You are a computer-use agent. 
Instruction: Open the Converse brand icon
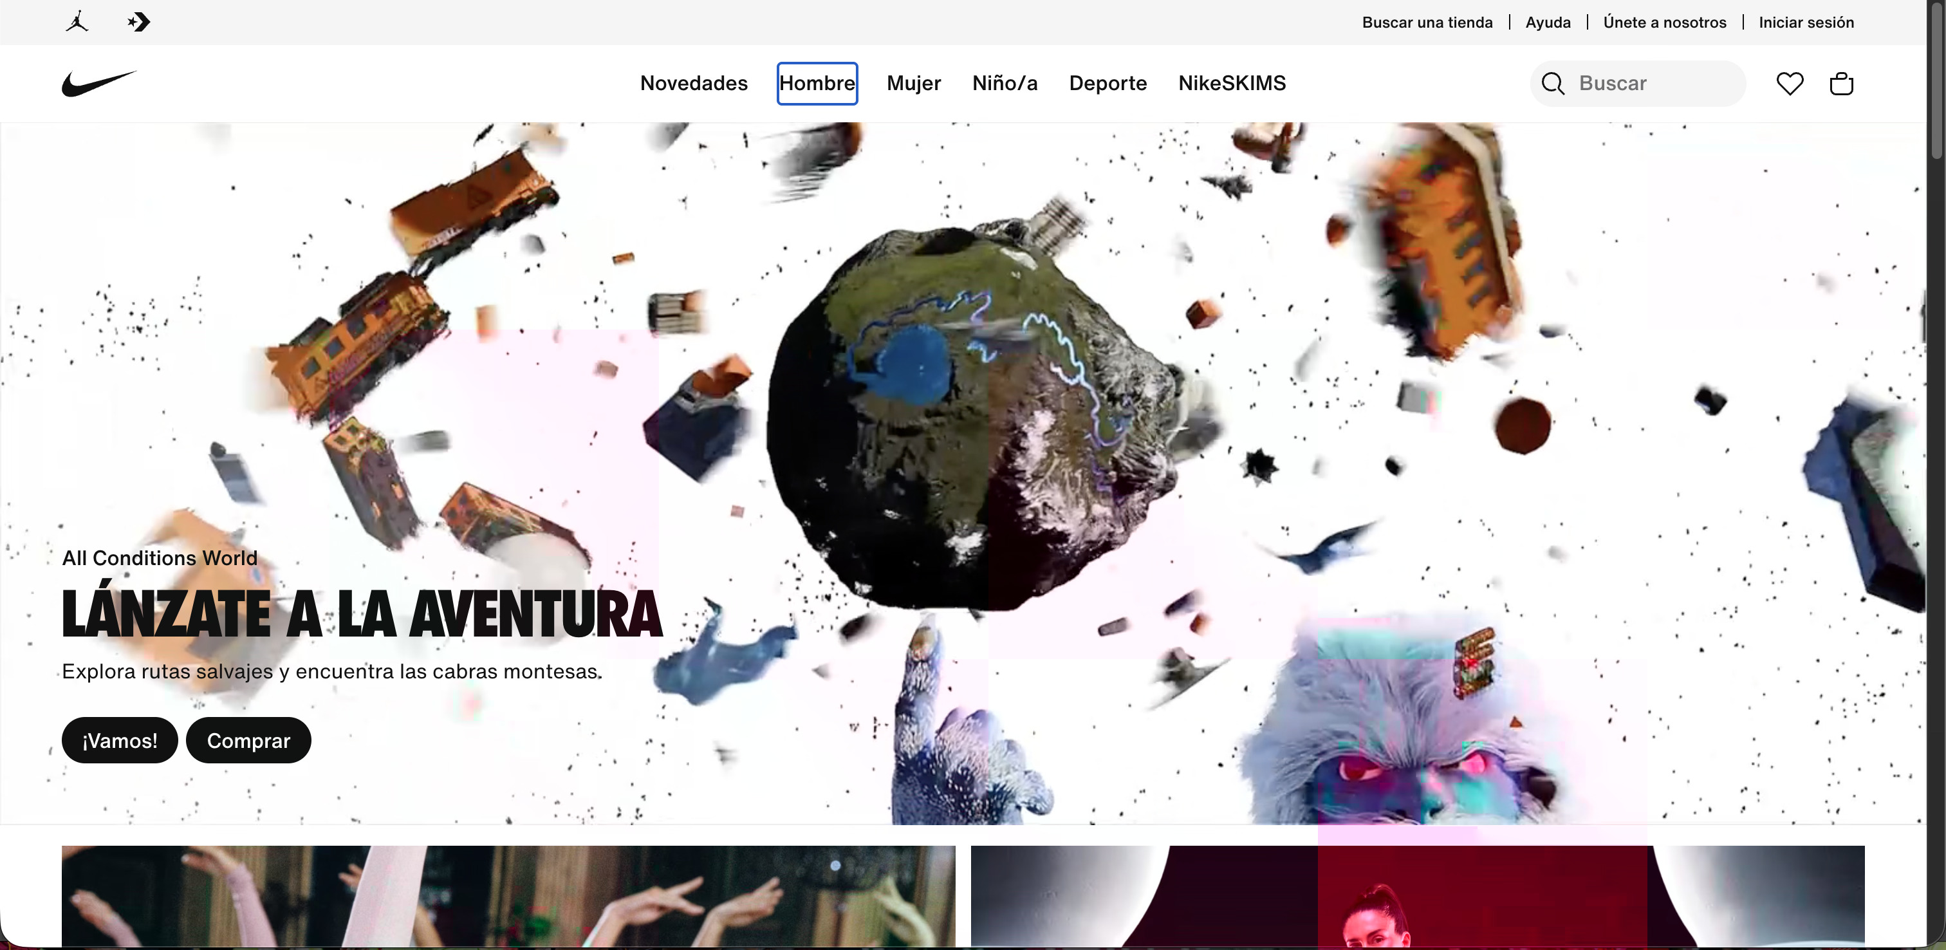[x=139, y=22]
